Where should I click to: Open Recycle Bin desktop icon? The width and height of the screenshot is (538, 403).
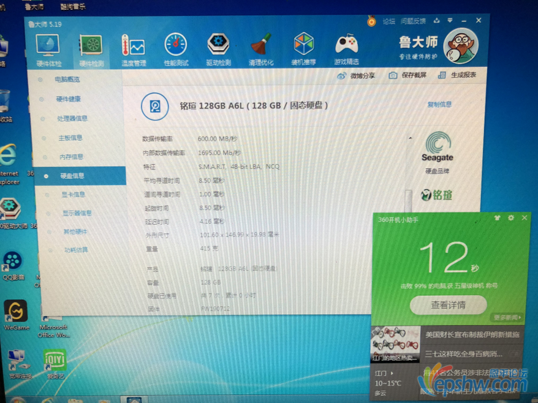[6, 105]
